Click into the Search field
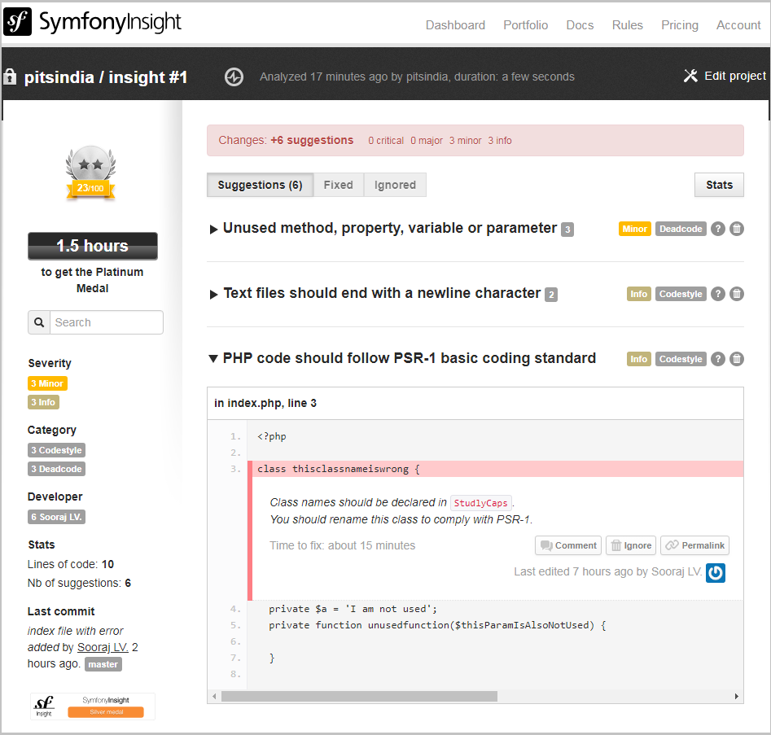 pyautogui.click(x=107, y=322)
